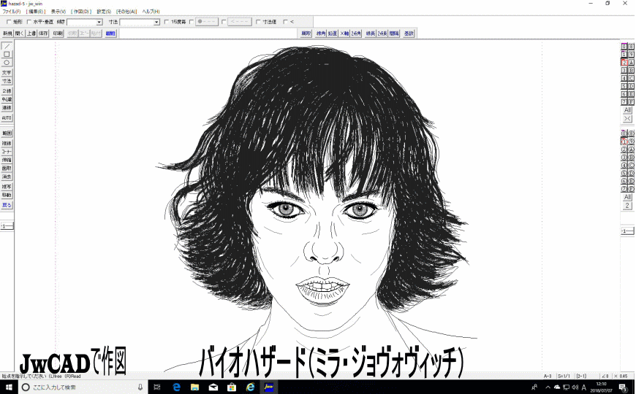This screenshot has width=636, height=394.
Task: Click the 上書 overwrite save button
Action: click(x=31, y=34)
